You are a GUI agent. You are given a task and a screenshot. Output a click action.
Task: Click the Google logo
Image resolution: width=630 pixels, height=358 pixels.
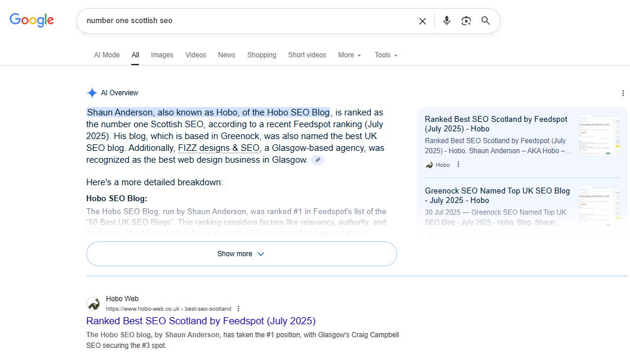[x=32, y=20]
